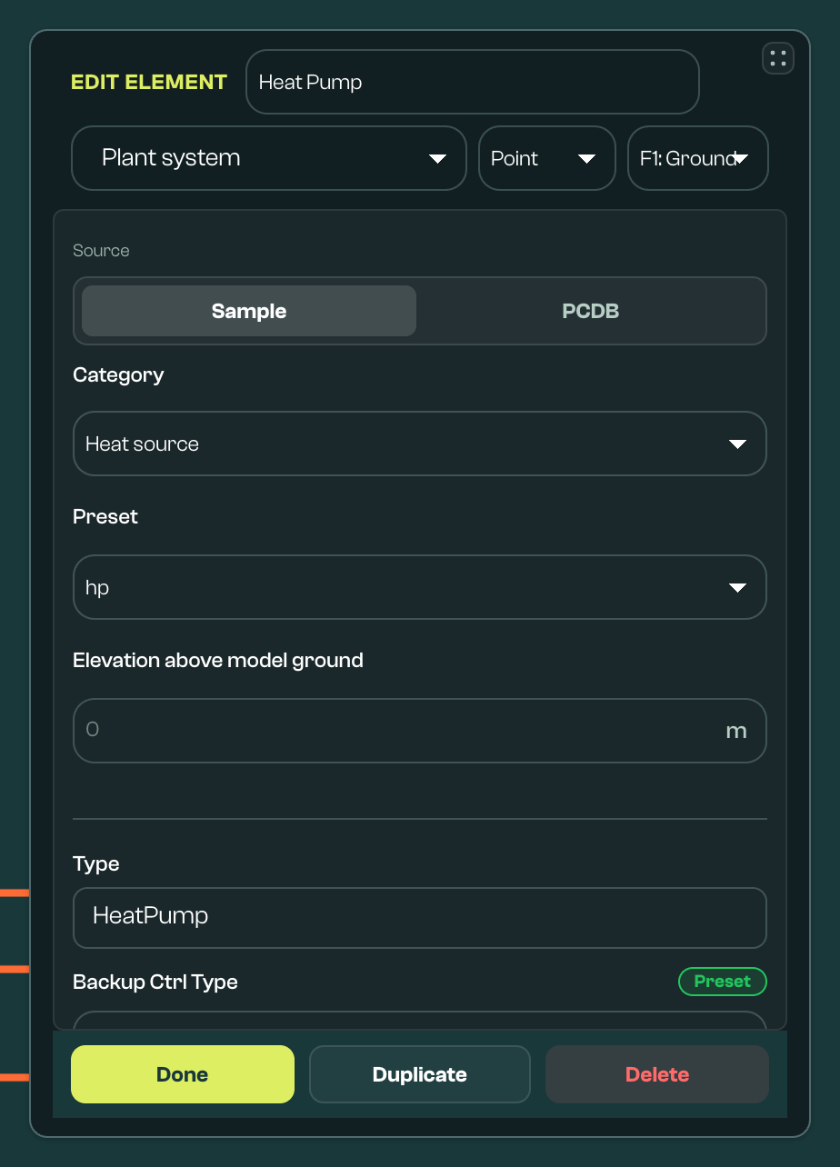This screenshot has height=1167, width=840.
Task: Click the EDIT ELEMENT heading text
Action: click(x=149, y=82)
